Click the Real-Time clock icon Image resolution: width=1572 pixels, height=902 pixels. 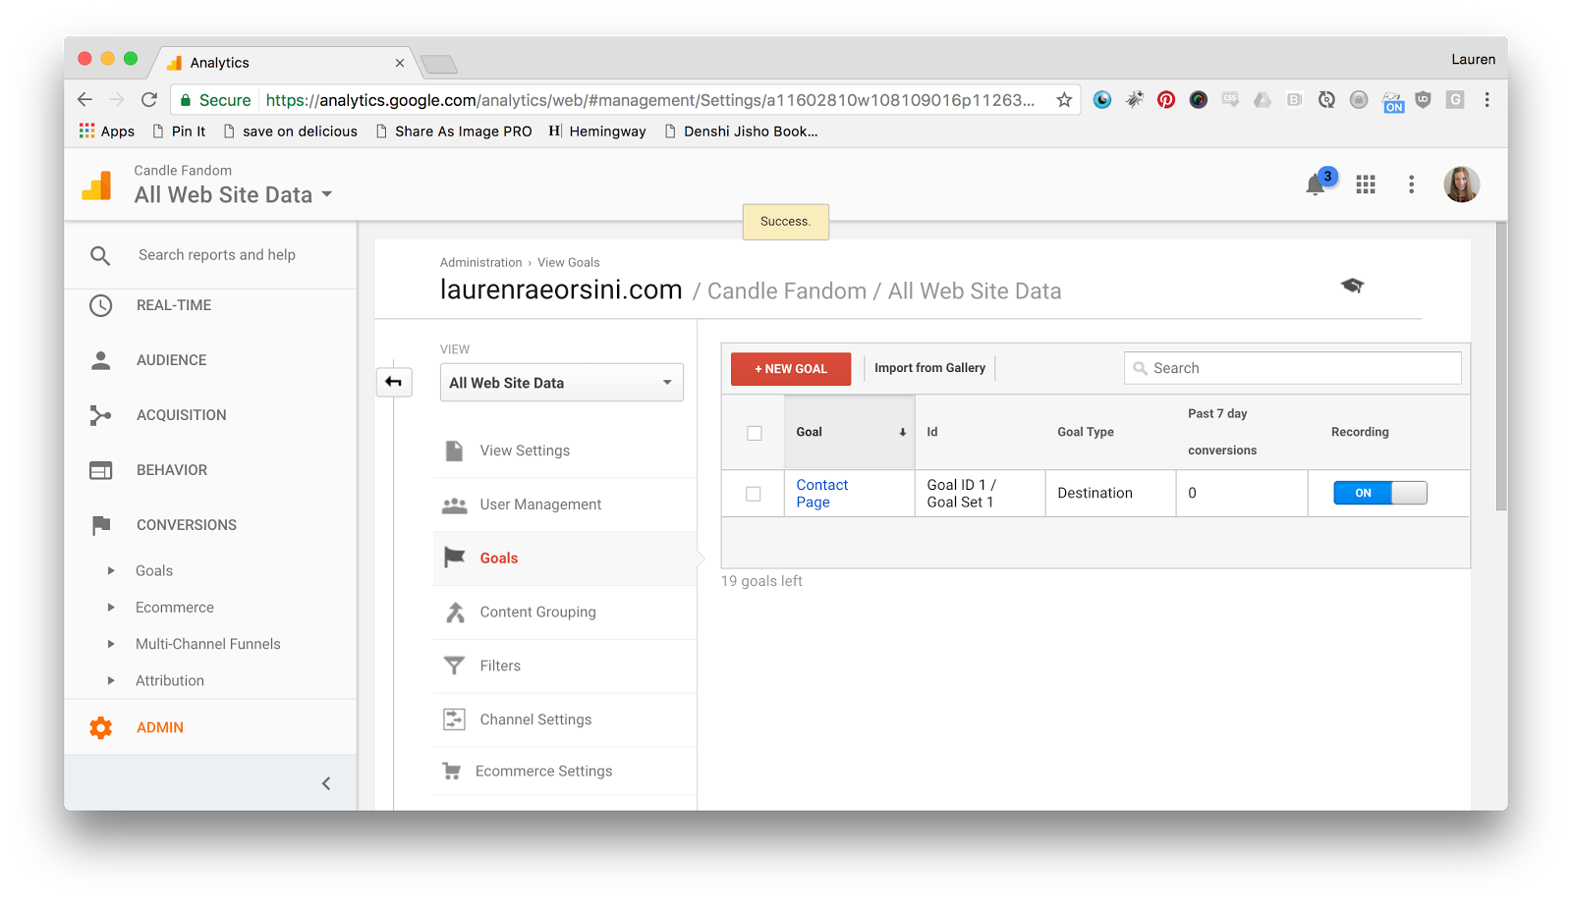click(x=101, y=305)
